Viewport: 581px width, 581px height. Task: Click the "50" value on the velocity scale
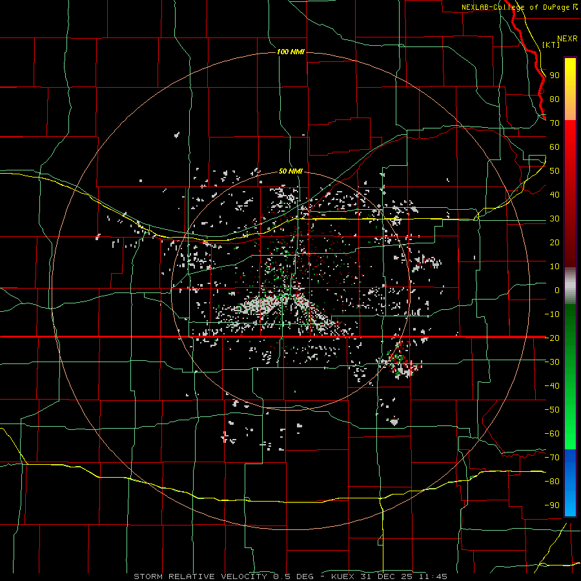click(555, 171)
